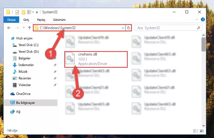214x138 pixels.
Task: Open the Dosya ribbon tab
Action: [x=11, y=20]
